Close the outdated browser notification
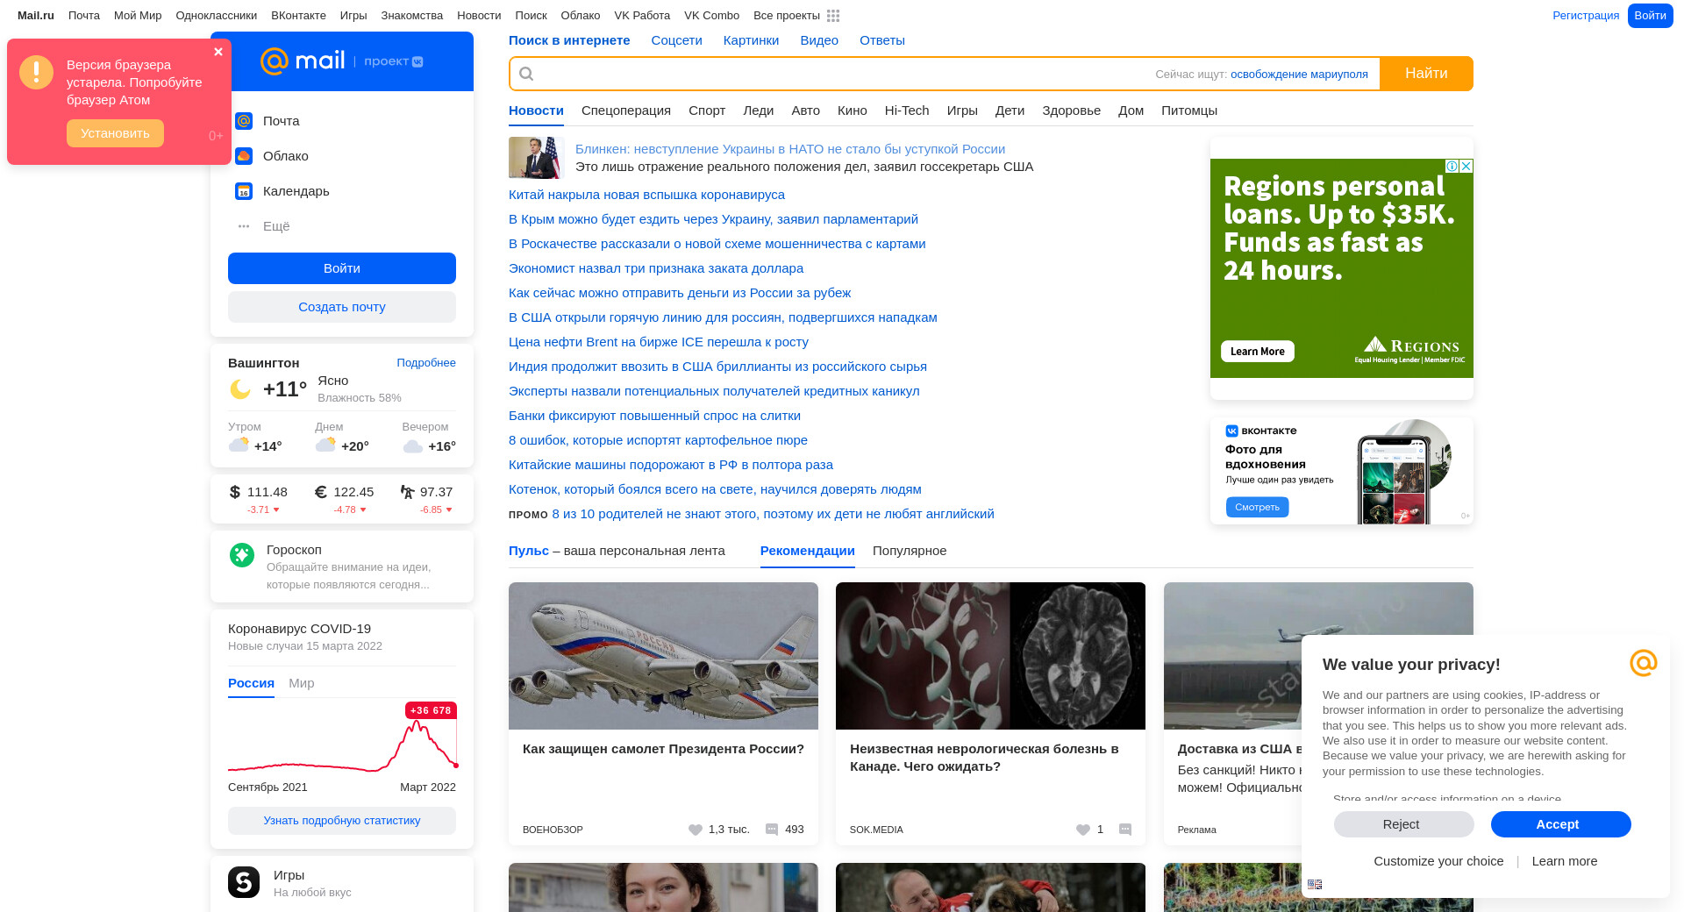The image size is (1684, 912). (x=218, y=52)
